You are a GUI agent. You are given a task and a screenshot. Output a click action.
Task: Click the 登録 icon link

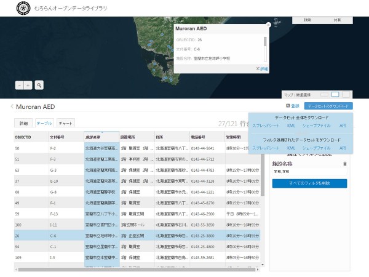290,106
